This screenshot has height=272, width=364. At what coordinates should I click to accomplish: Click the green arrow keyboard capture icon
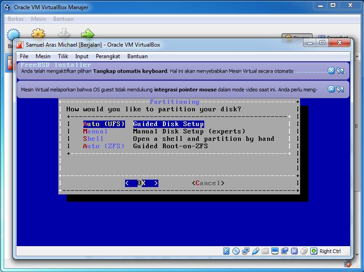click(x=314, y=251)
